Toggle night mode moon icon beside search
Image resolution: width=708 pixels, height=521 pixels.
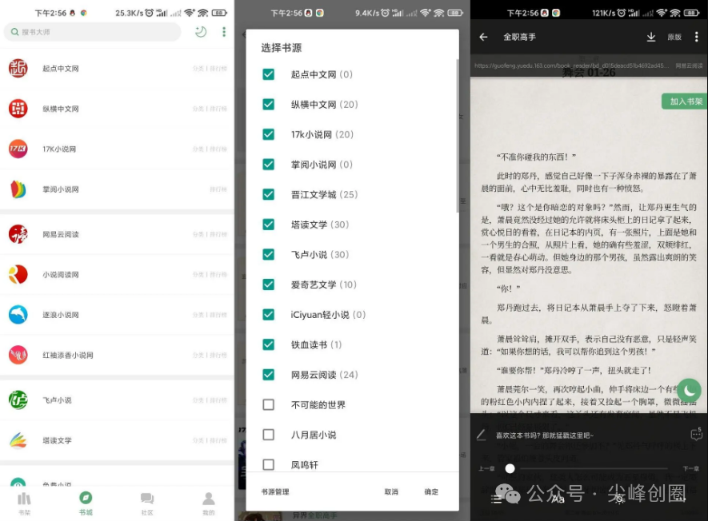pos(201,32)
